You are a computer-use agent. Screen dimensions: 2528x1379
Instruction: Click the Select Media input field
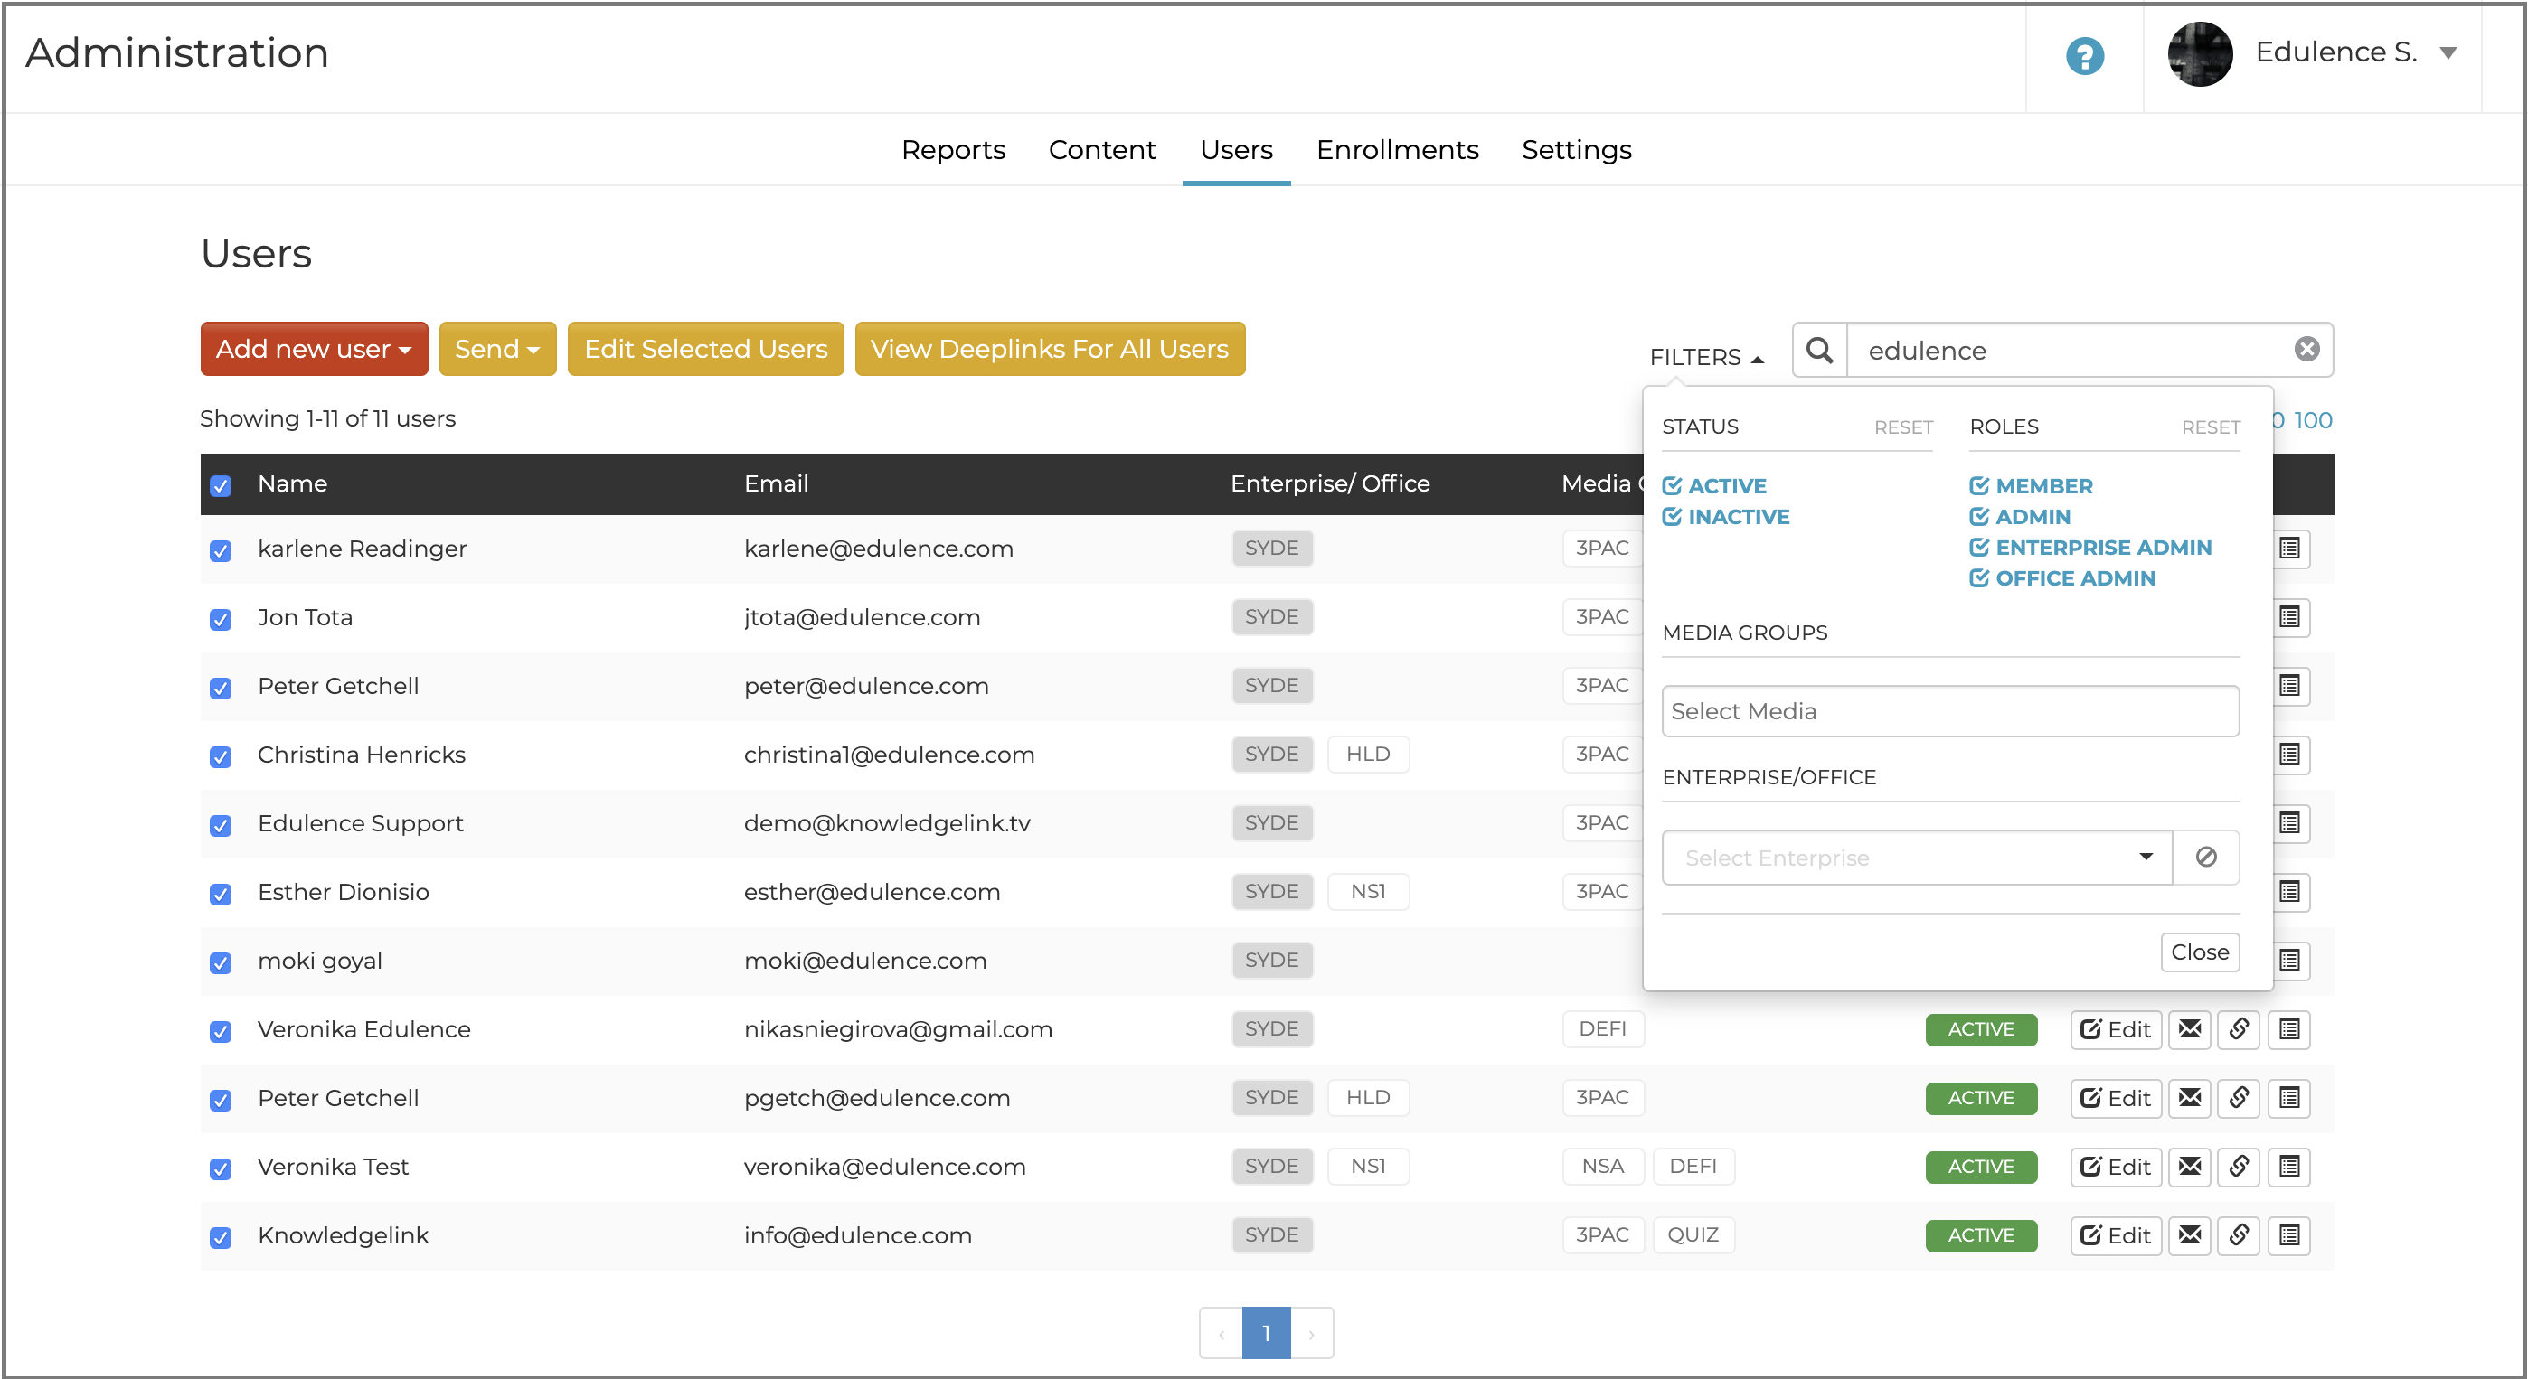click(x=1949, y=711)
